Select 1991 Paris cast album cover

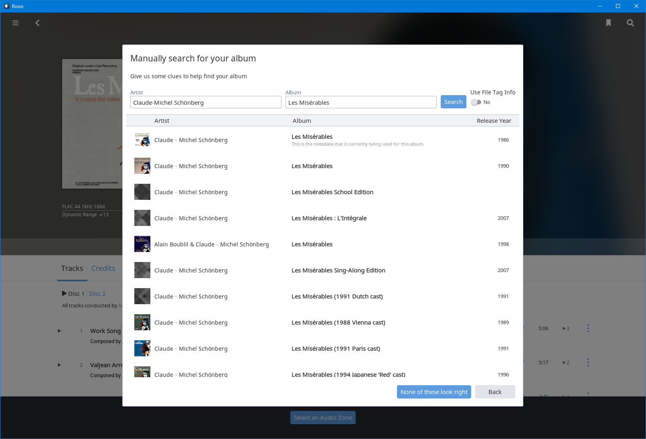point(142,348)
